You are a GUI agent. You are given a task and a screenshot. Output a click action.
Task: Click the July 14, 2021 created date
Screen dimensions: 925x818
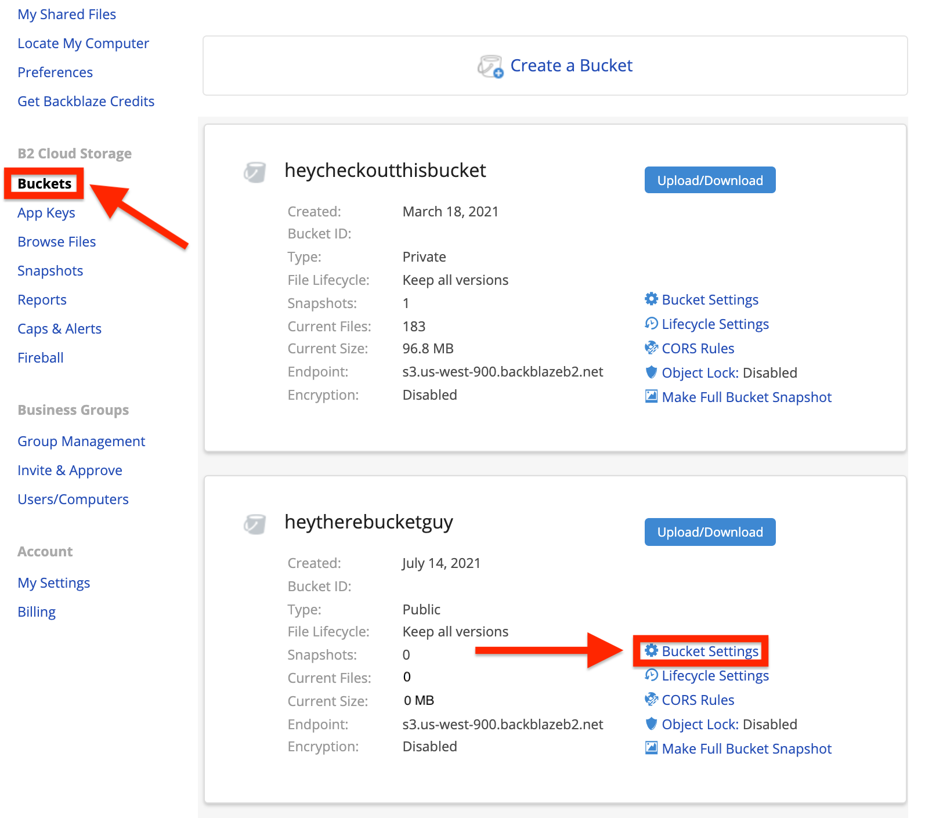tap(441, 563)
